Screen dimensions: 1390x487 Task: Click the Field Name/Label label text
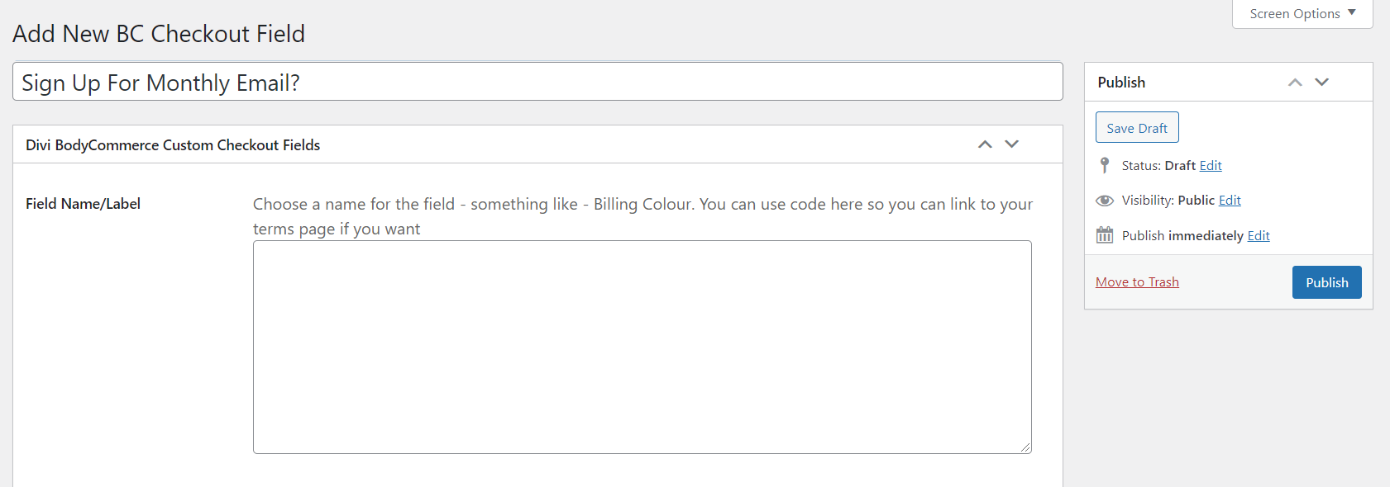click(x=83, y=204)
